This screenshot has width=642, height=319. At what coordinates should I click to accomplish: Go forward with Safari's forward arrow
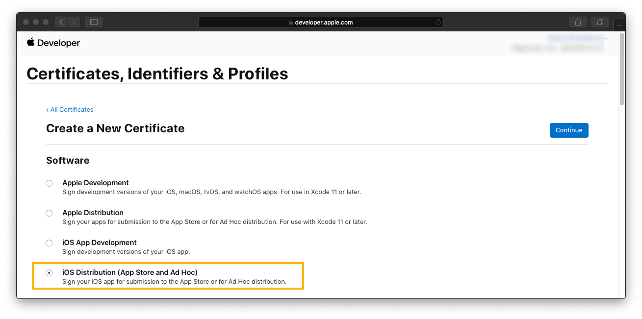pyautogui.click(x=74, y=22)
